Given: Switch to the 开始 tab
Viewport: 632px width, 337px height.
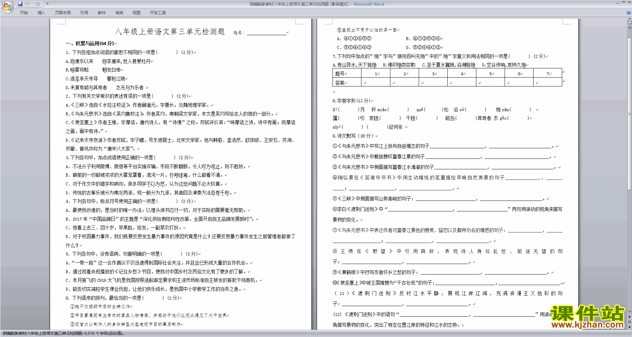Looking at the screenshot, I should [24, 13].
